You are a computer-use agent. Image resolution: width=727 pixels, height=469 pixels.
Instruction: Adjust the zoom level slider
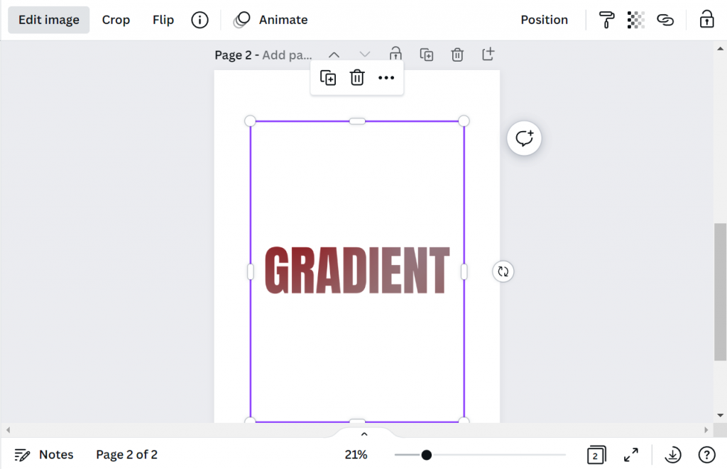426,454
